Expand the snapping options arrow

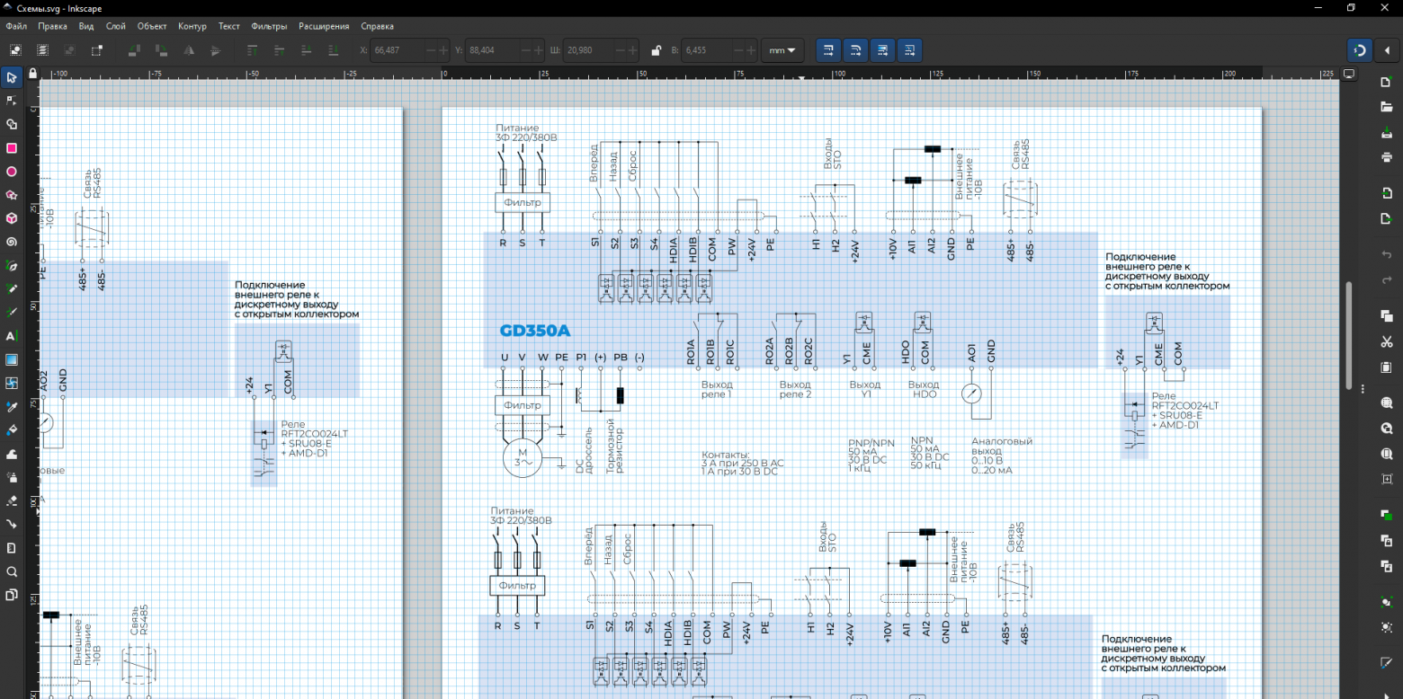click(x=1386, y=50)
